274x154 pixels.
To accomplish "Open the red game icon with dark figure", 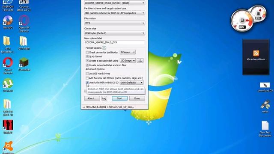I will tap(8, 127).
